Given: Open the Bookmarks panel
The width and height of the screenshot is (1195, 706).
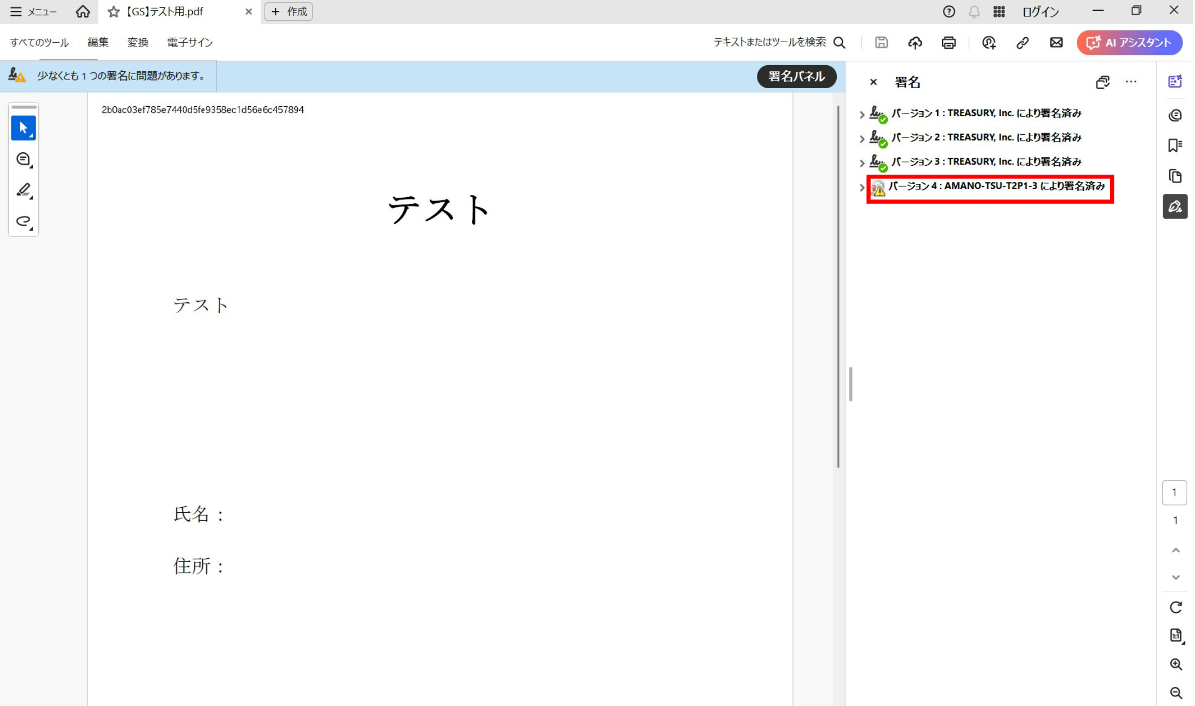Looking at the screenshot, I should tap(1176, 145).
